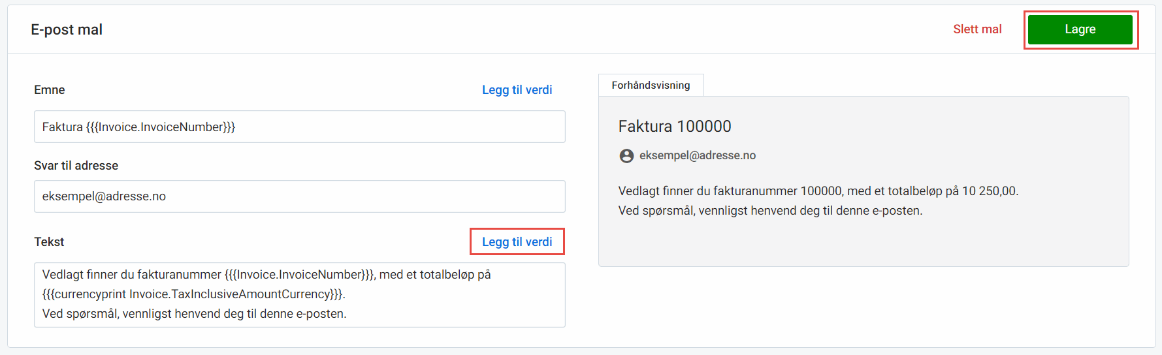Click eksempel@adresse.no in the preview pane

[698, 155]
